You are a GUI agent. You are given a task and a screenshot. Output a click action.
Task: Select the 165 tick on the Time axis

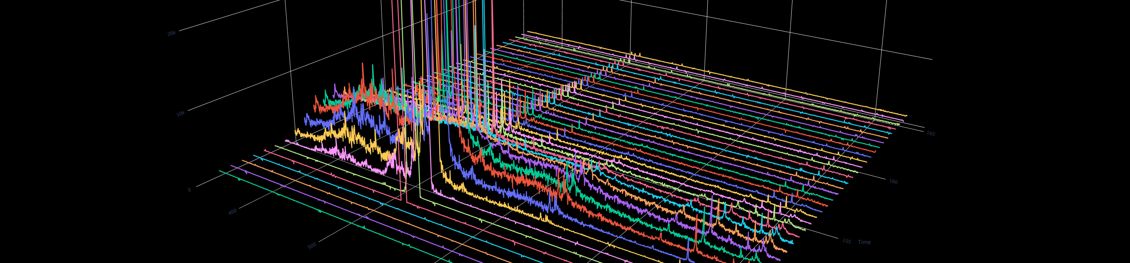click(x=930, y=133)
